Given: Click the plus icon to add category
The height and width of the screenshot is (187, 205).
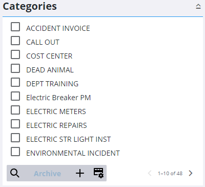Looking at the screenshot, I should 80,173.
